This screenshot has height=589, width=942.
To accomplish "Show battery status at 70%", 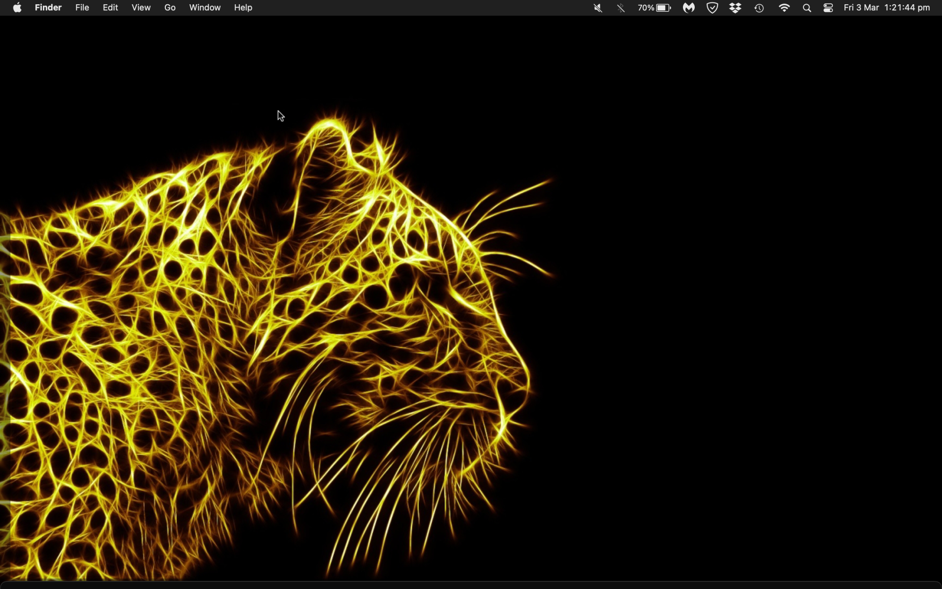I will click(654, 8).
